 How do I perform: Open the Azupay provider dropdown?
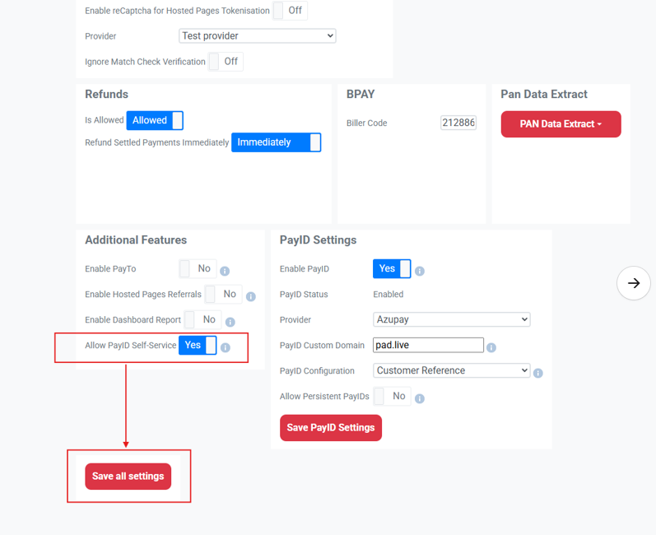click(451, 319)
